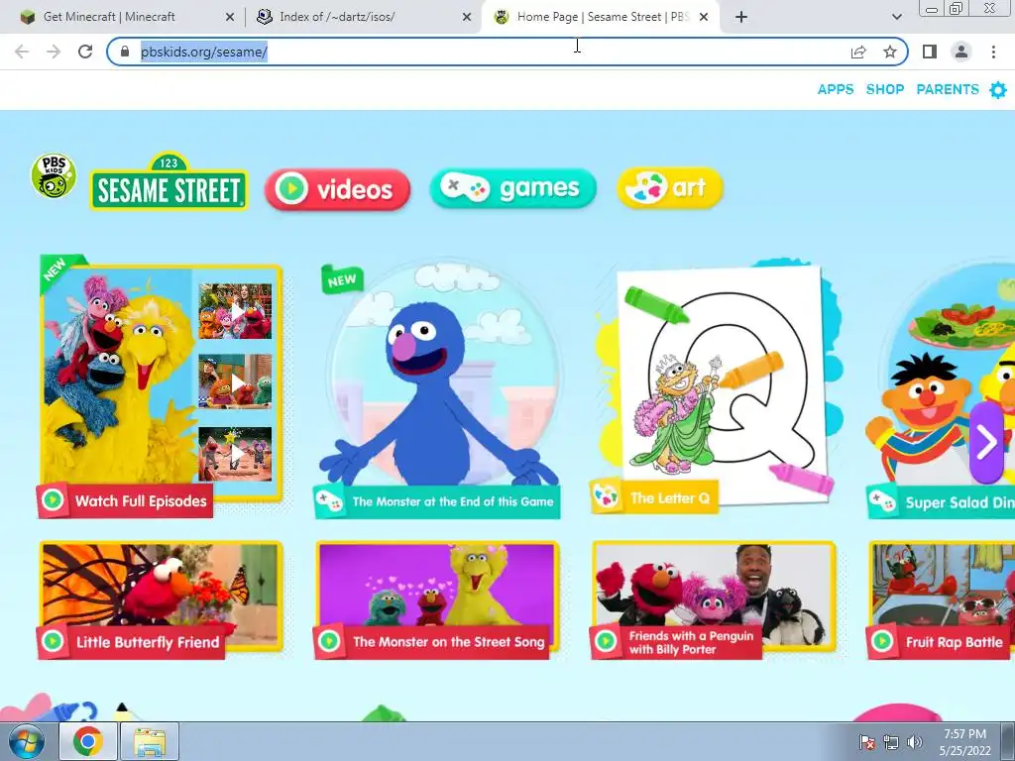Viewport: 1015px width, 761px height.
Task: Open Action Center flag in system tray
Action: tap(866, 742)
